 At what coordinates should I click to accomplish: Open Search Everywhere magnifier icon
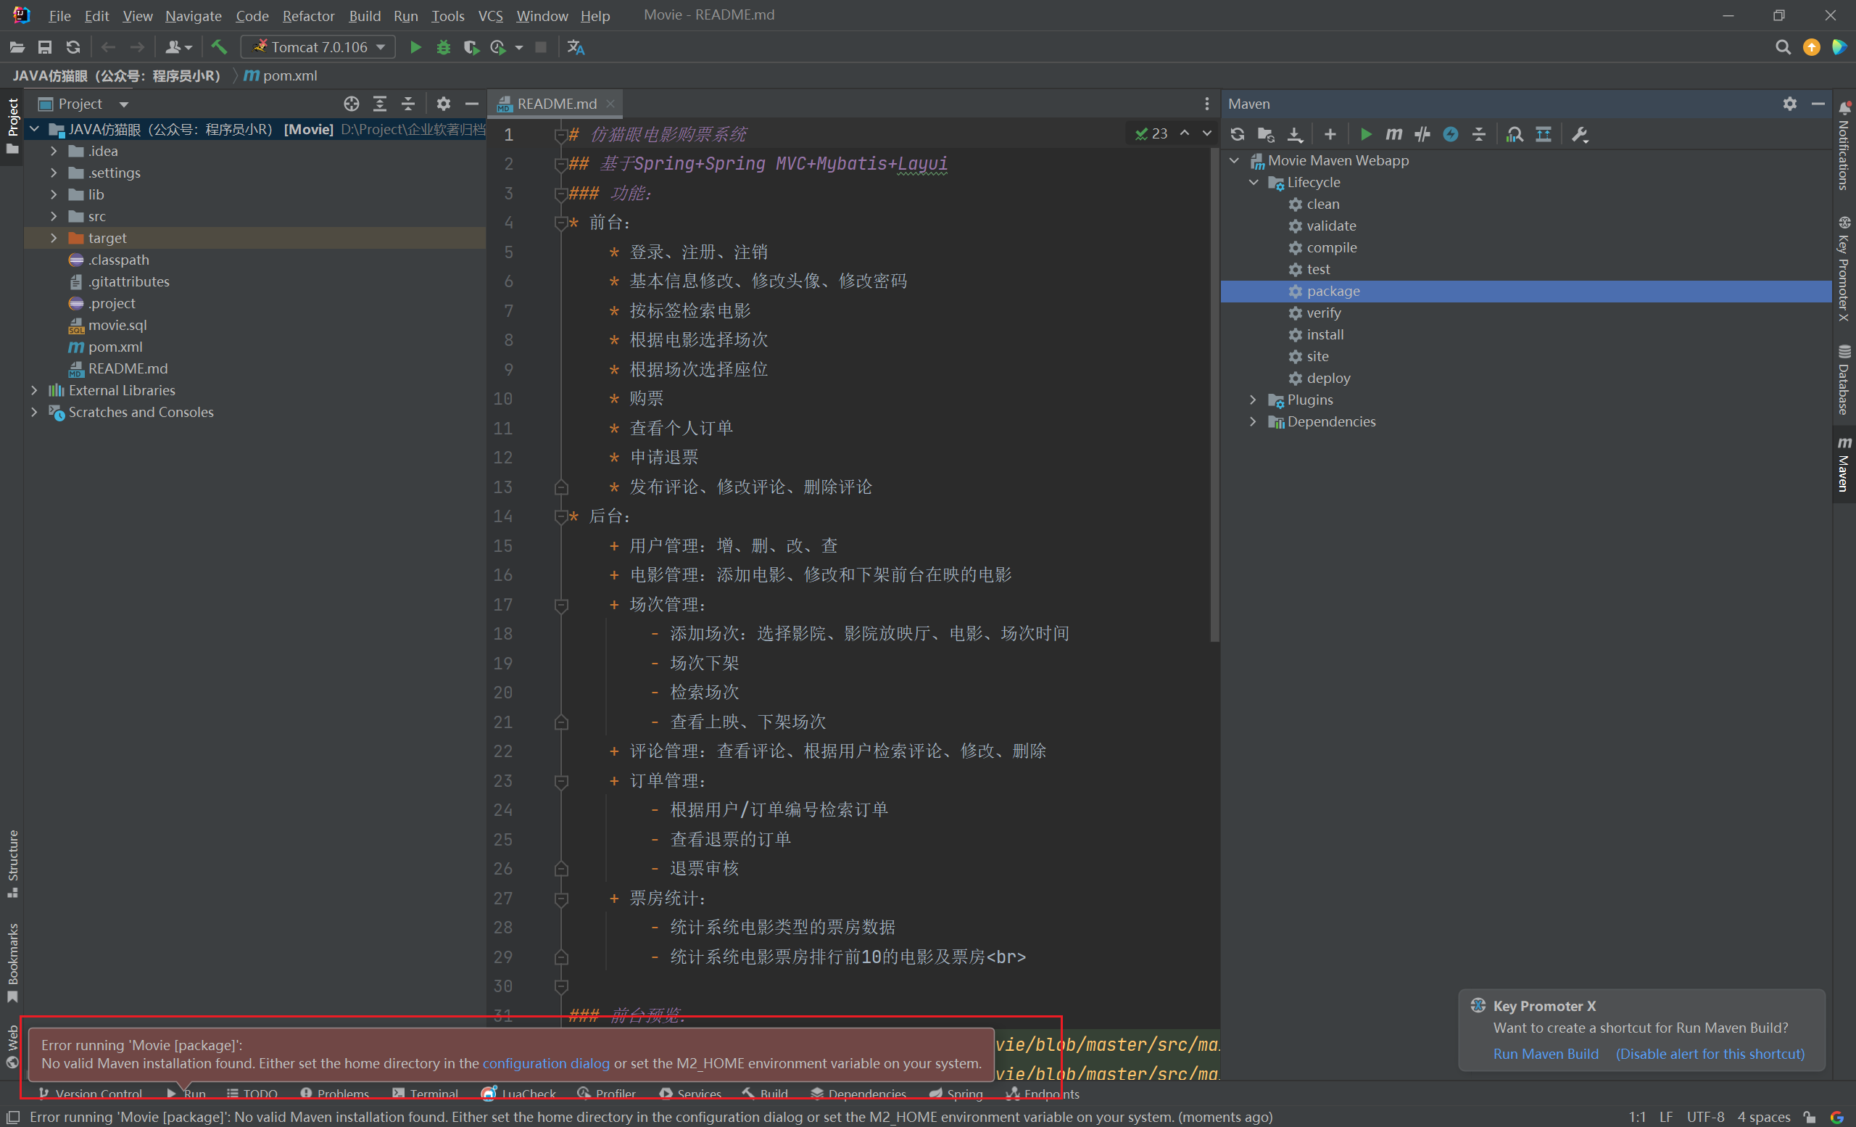1782,47
